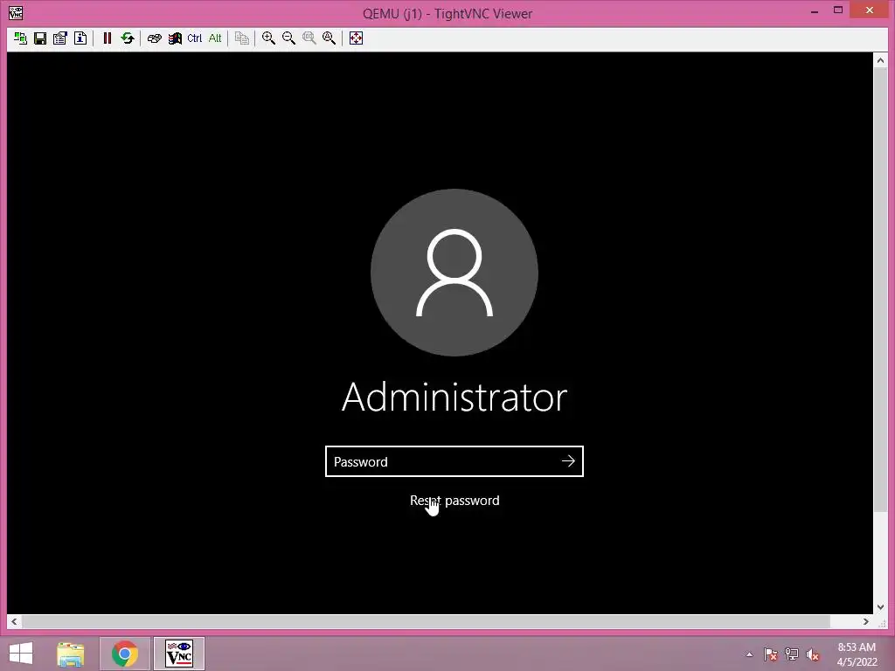Open the Action Center flag tray icon
The image size is (895, 671).
tap(771, 654)
